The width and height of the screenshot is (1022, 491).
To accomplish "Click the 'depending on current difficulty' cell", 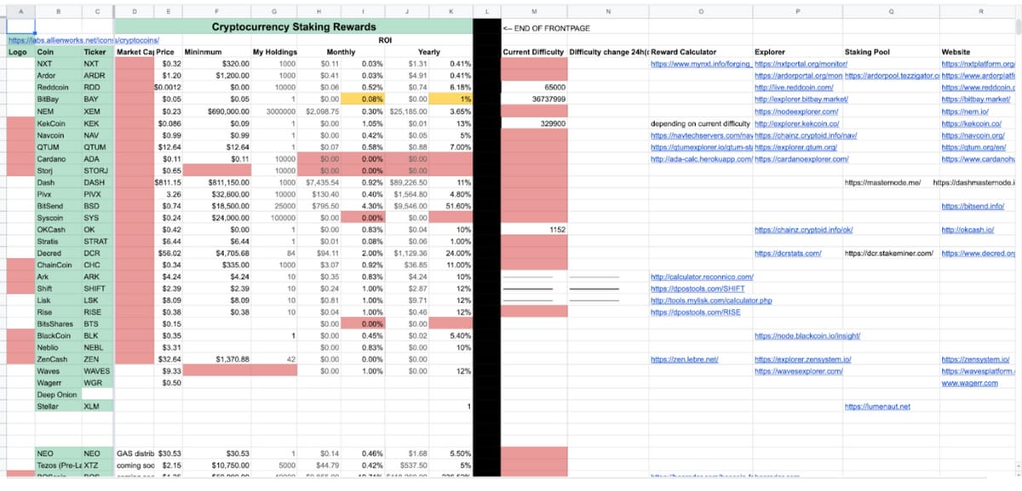I will pos(700,123).
